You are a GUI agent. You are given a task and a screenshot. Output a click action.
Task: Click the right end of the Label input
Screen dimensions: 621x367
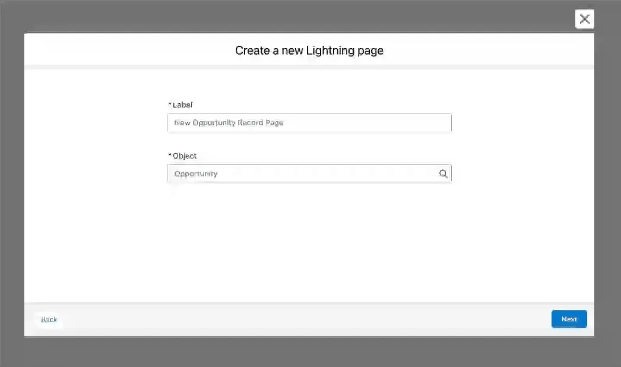click(439, 123)
